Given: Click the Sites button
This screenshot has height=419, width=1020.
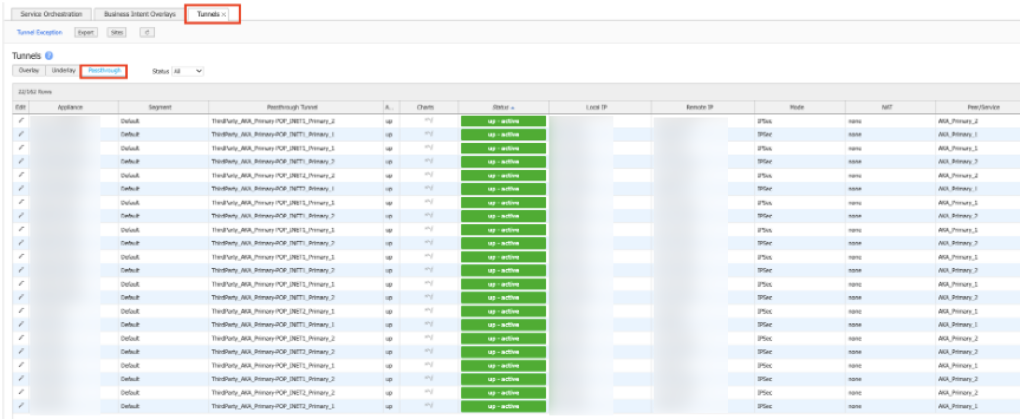Looking at the screenshot, I should pos(117,32).
